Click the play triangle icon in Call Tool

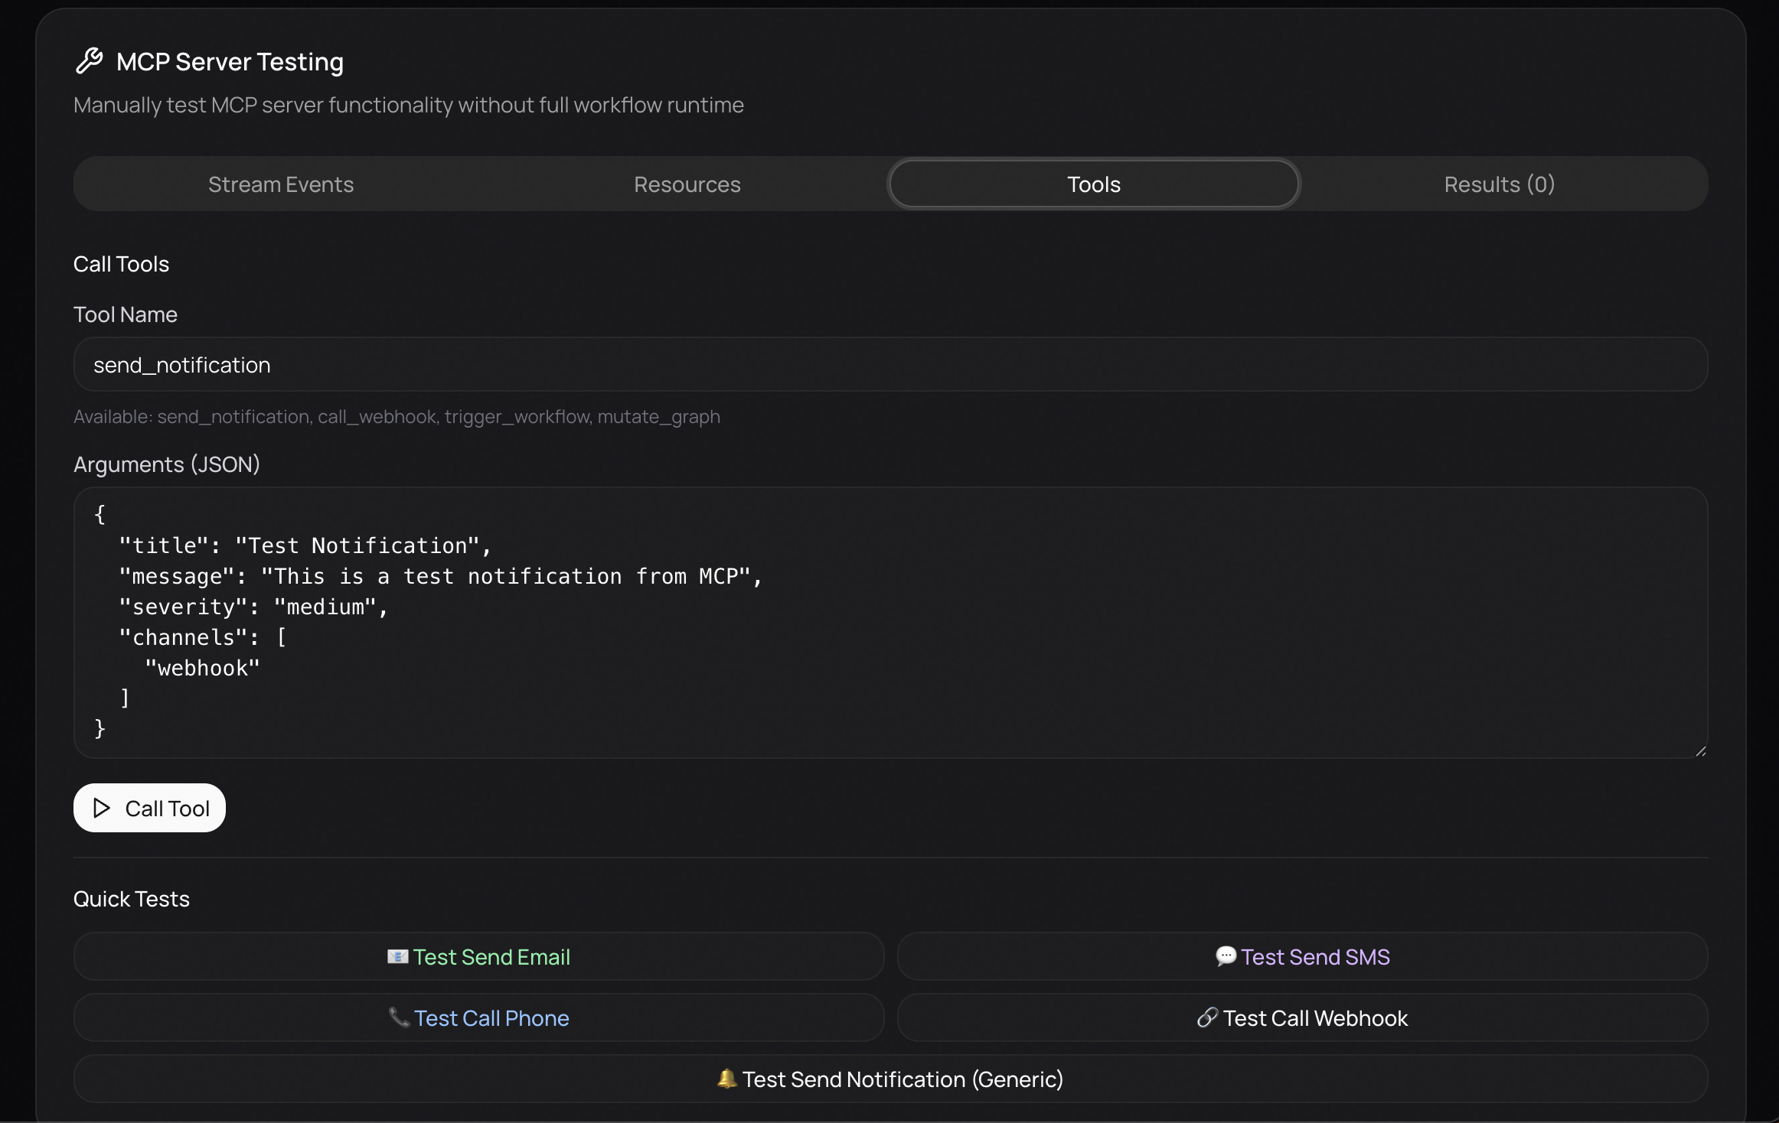[x=101, y=808]
